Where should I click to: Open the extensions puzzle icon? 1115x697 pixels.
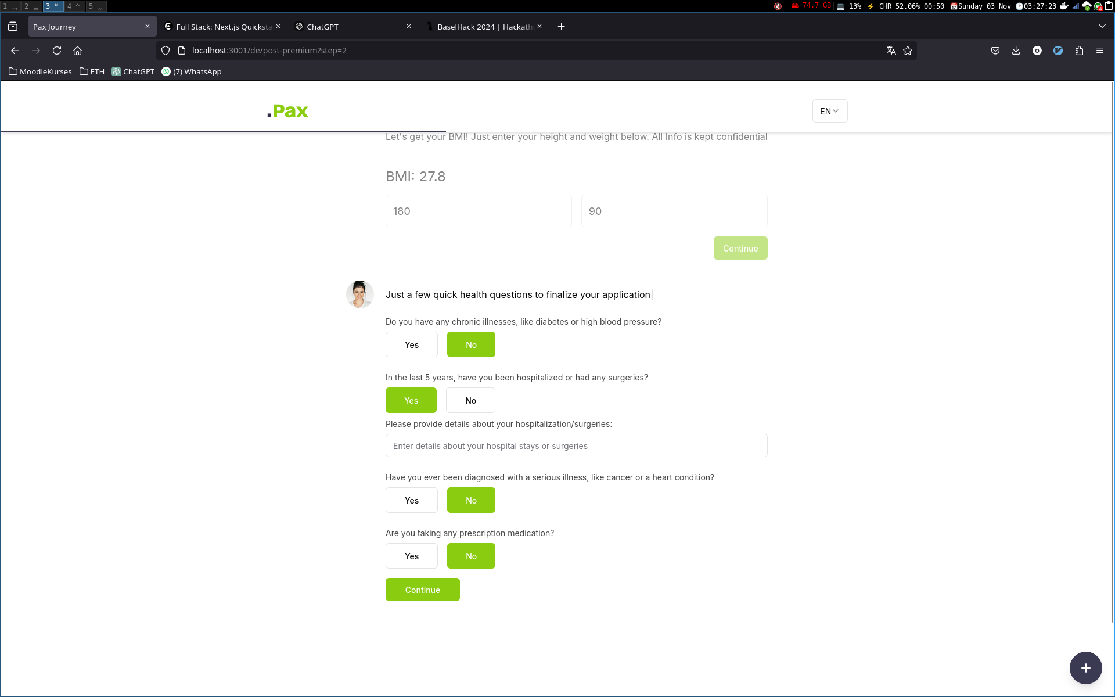[x=1079, y=51]
